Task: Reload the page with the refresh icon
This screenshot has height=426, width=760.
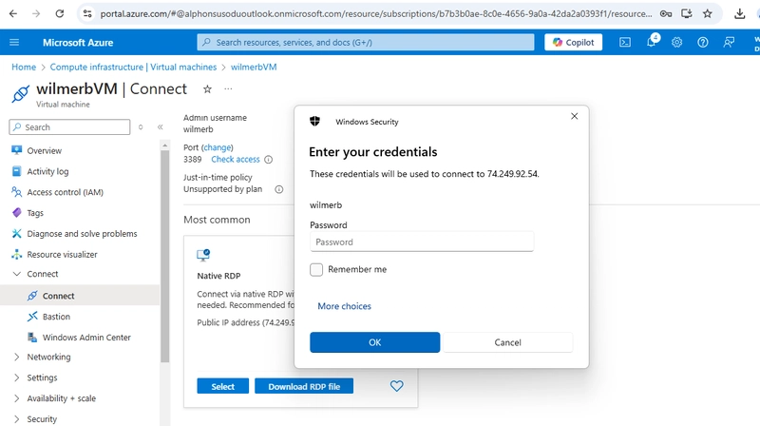Action: (x=60, y=13)
